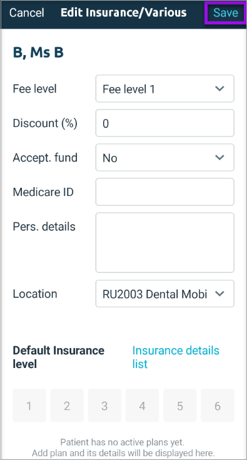Click the patient name heading B, Ms B

(x=38, y=53)
